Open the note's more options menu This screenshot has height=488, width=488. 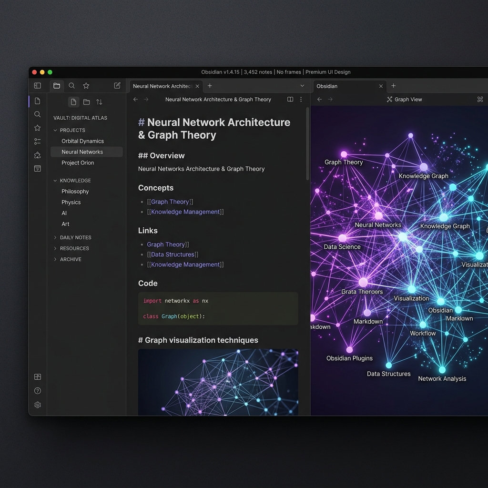pyautogui.click(x=301, y=99)
